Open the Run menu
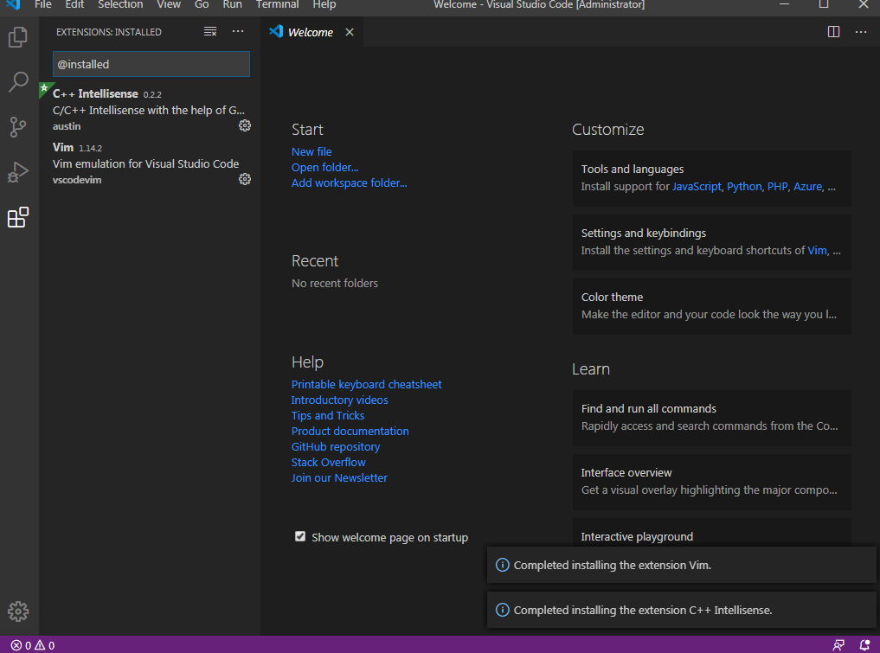880x653 pixels. tap(233, 4)
